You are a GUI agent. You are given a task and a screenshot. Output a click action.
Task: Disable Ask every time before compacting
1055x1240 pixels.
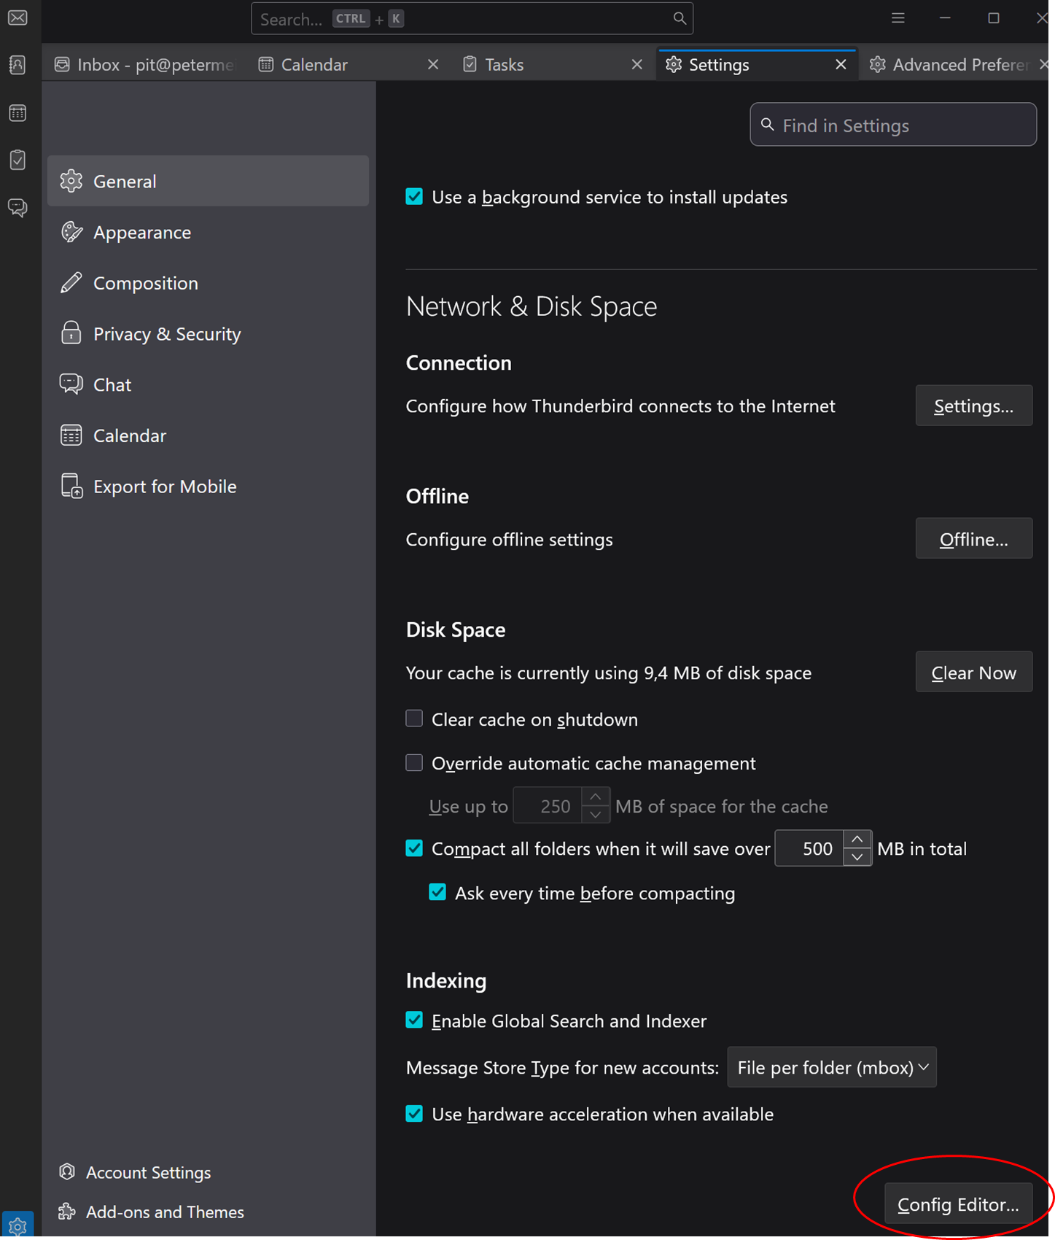tap(437, 893)
